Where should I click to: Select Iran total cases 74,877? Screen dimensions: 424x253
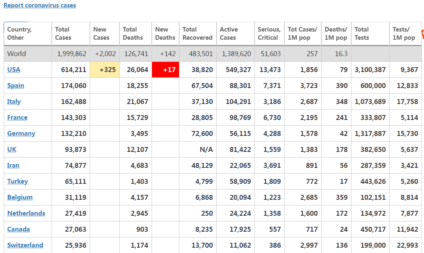[x=71, y=165]
